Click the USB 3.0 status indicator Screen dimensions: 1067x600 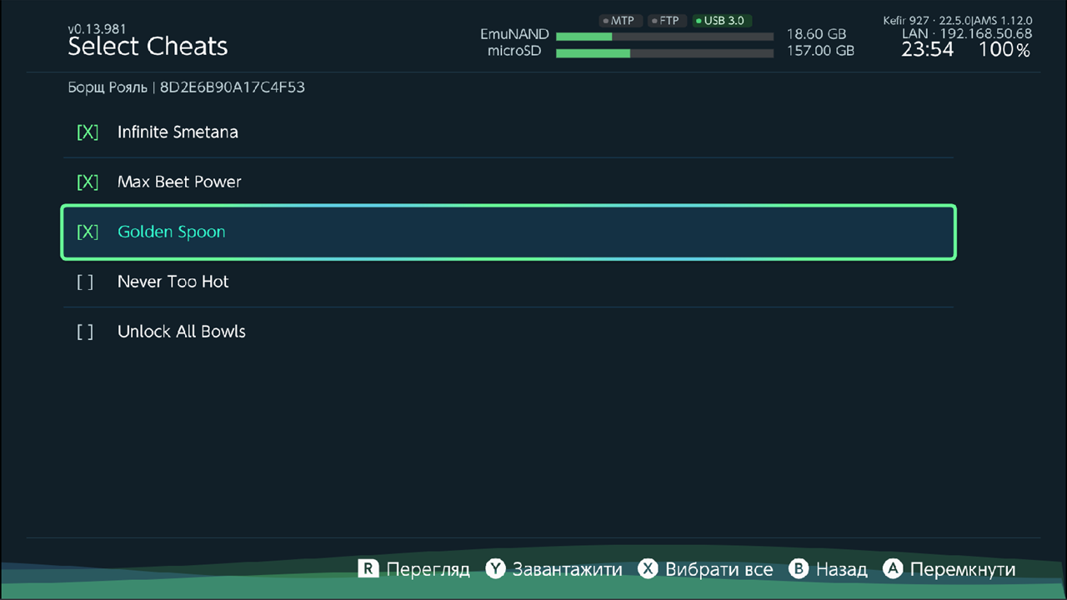pos(721,21)
